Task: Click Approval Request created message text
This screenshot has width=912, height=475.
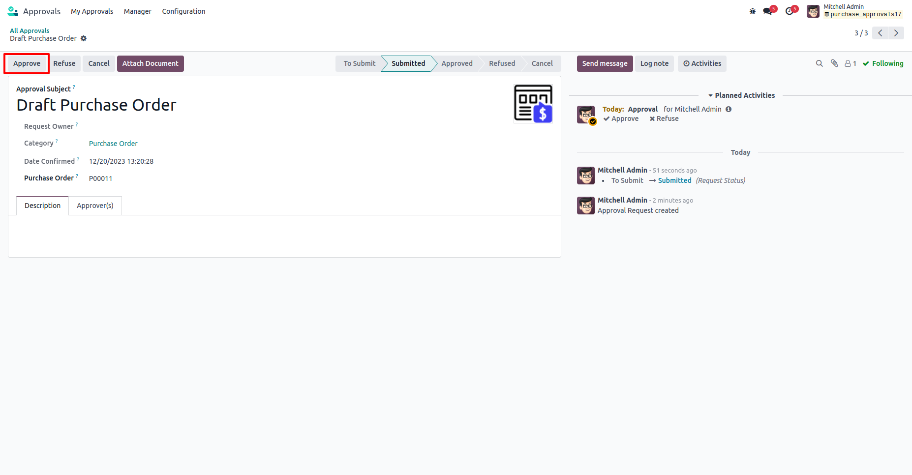Action: point(638,210)
